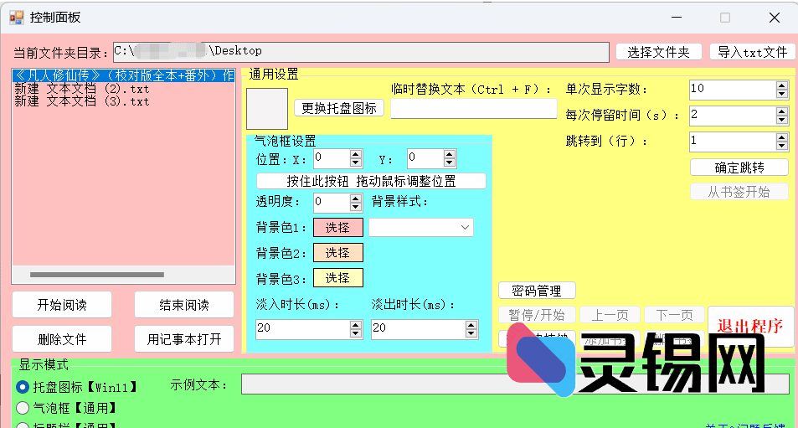Screen dimensions: 798x428
Task: Click 导入txt文件 button
Action: pyautogui.click(x=752, y=52)
